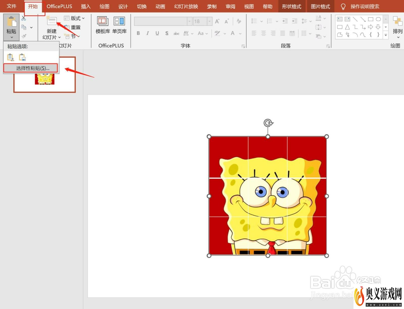Select the triangle shape
The height and width of the screenshot is (309, 404).
(347, 27)
